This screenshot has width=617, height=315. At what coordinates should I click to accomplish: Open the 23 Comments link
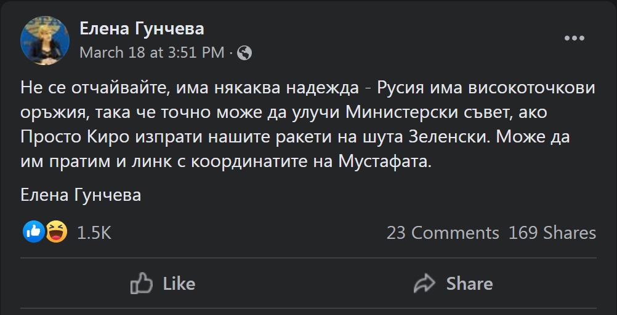pos(442,233)
